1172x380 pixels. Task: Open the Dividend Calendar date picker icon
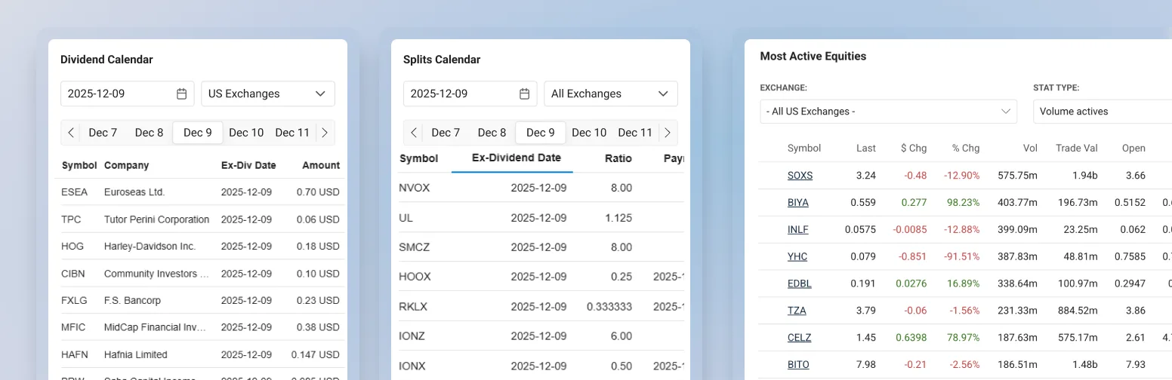coord(181,93)
